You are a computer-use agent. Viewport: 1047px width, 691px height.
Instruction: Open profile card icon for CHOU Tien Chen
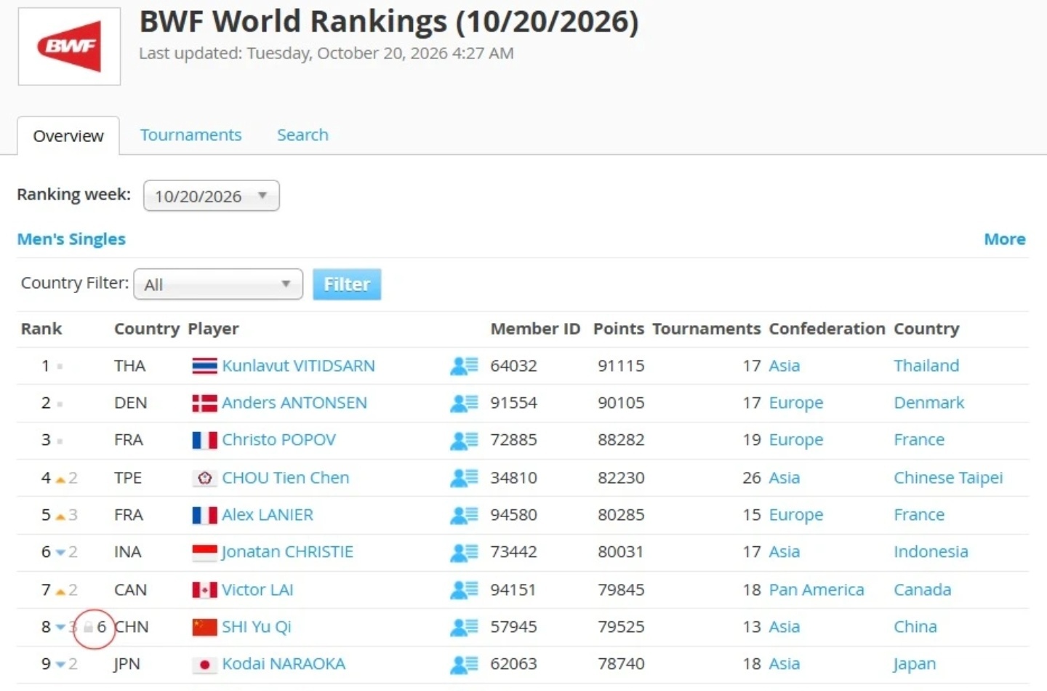point(464,478)
